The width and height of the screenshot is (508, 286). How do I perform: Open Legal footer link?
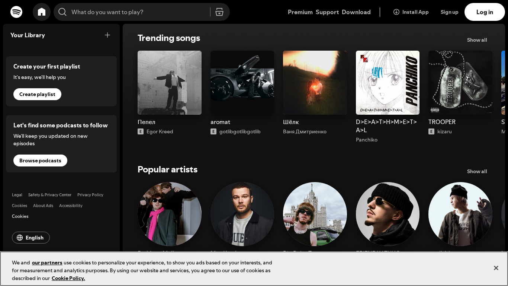click(x=17, y=195)
